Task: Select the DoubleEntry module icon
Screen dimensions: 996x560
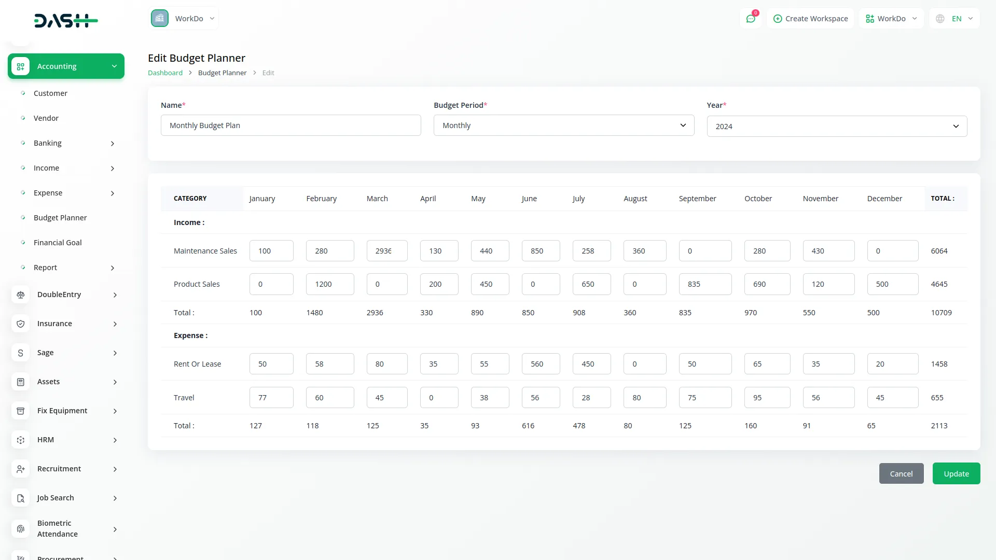Action: tap(21, 295)
